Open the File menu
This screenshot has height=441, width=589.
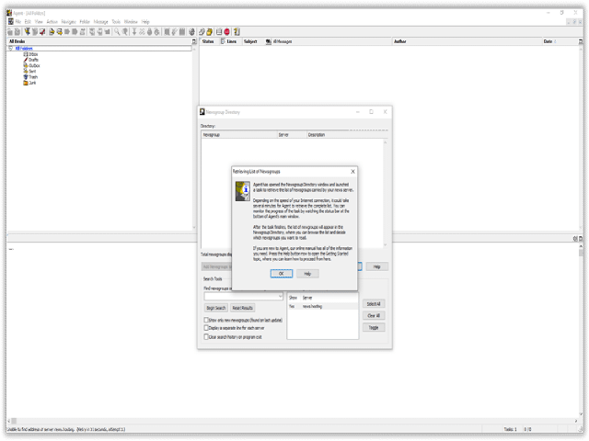[x=18, y=22]
